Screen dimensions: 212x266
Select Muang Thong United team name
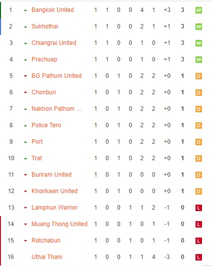(59, 224)
